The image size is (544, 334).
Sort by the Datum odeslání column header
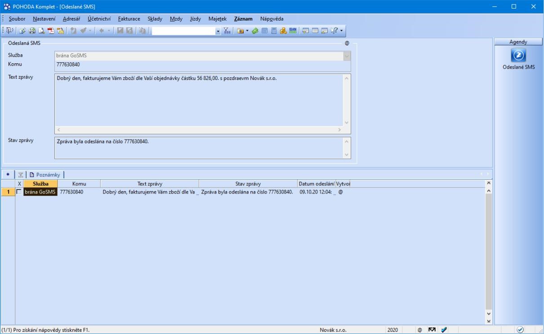pos(317,183)
